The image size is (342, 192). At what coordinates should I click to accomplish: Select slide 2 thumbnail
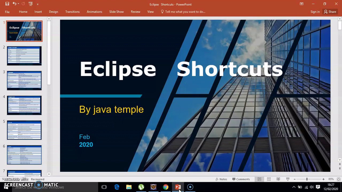(x=24, y=56)
